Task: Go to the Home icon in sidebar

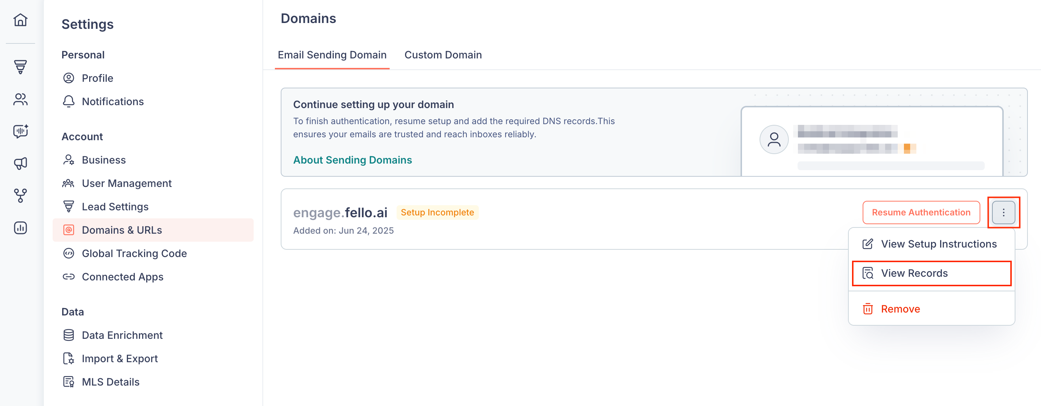Action: pos(20,19)
